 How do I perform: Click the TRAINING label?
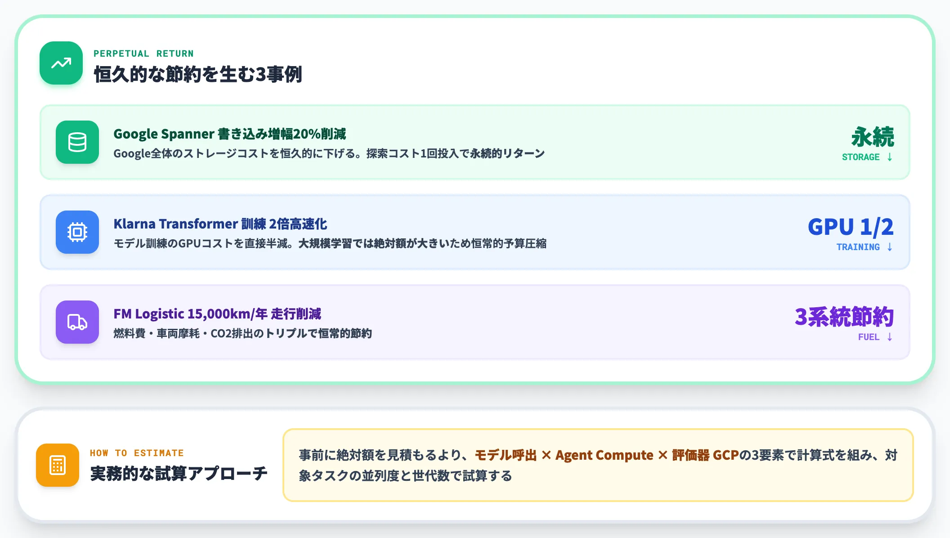tap(858, 247)
